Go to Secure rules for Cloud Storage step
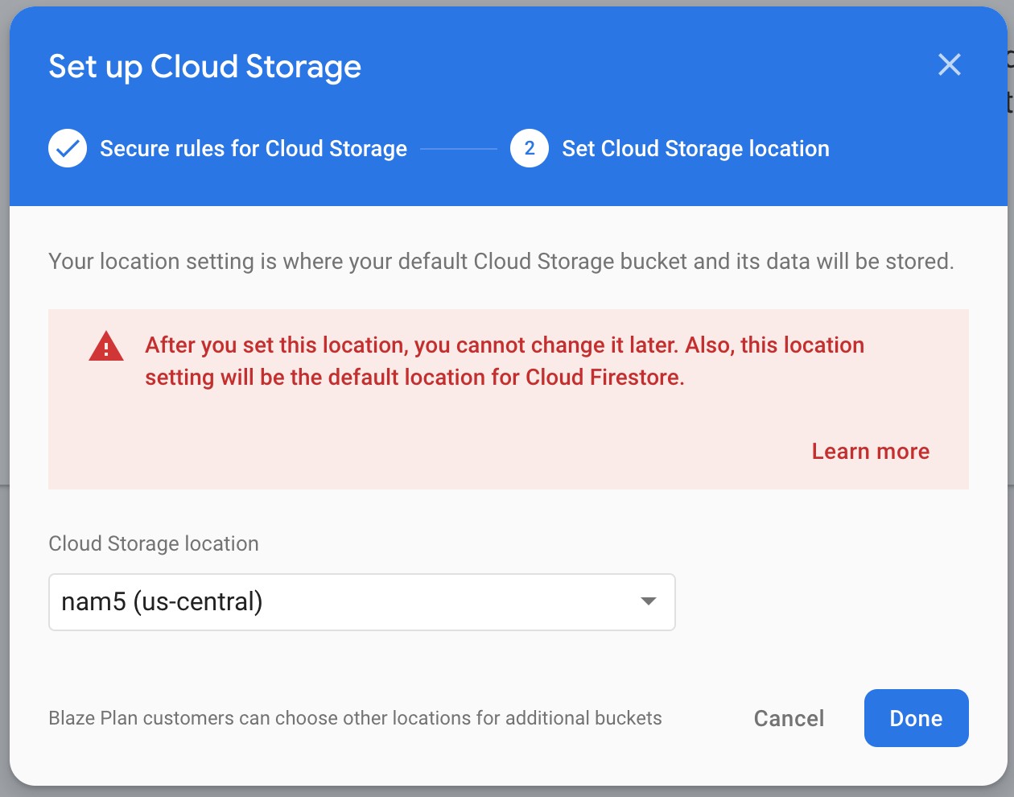This screenshot has height=797, width=1014. [253, 149]
